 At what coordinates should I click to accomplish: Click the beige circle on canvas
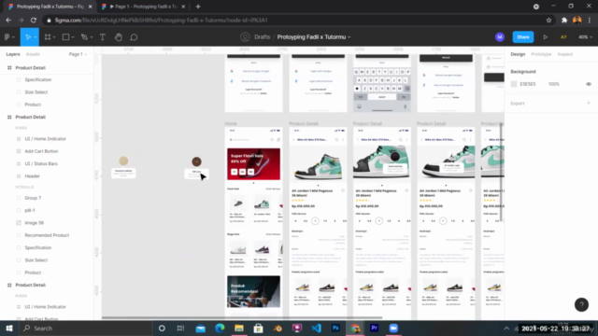[x=123, y=161]
